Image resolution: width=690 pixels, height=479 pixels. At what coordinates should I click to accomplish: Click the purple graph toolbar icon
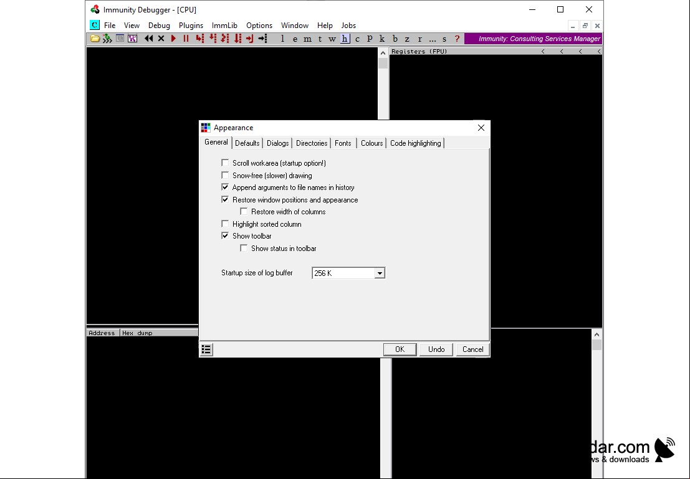(133, 39)
